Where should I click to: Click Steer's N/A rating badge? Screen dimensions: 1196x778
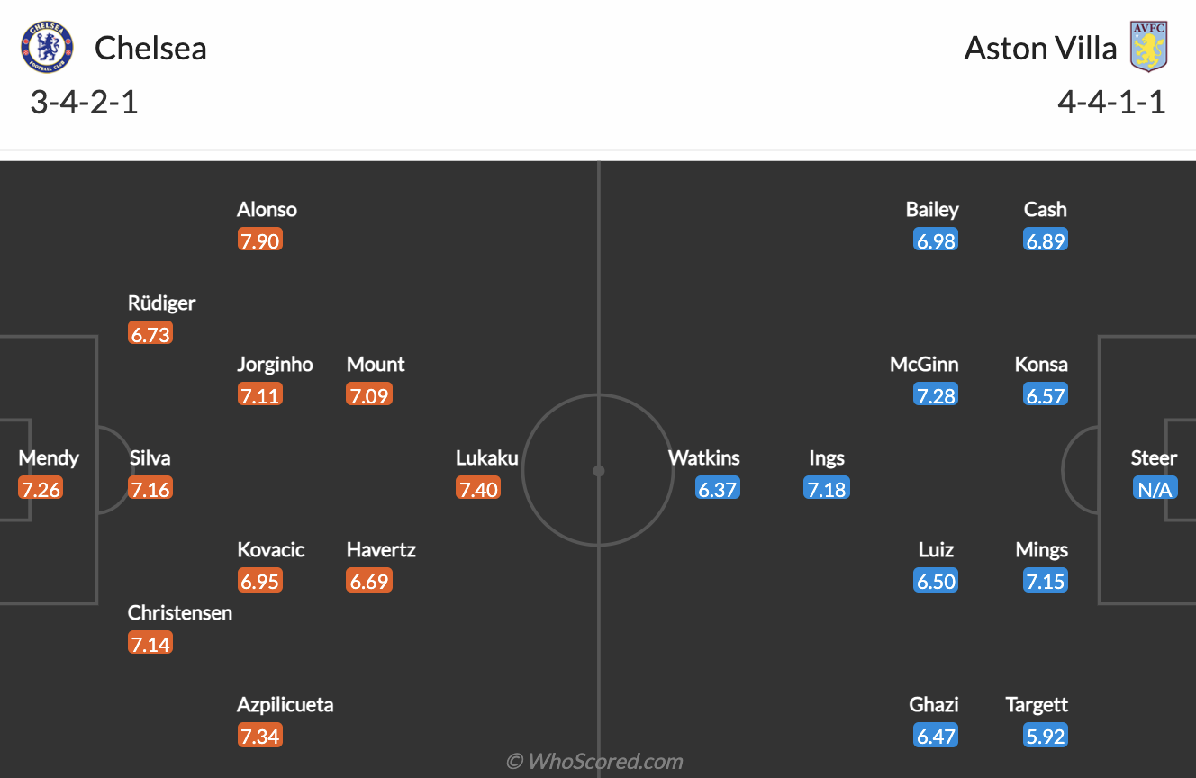[x=1155, y=489]
